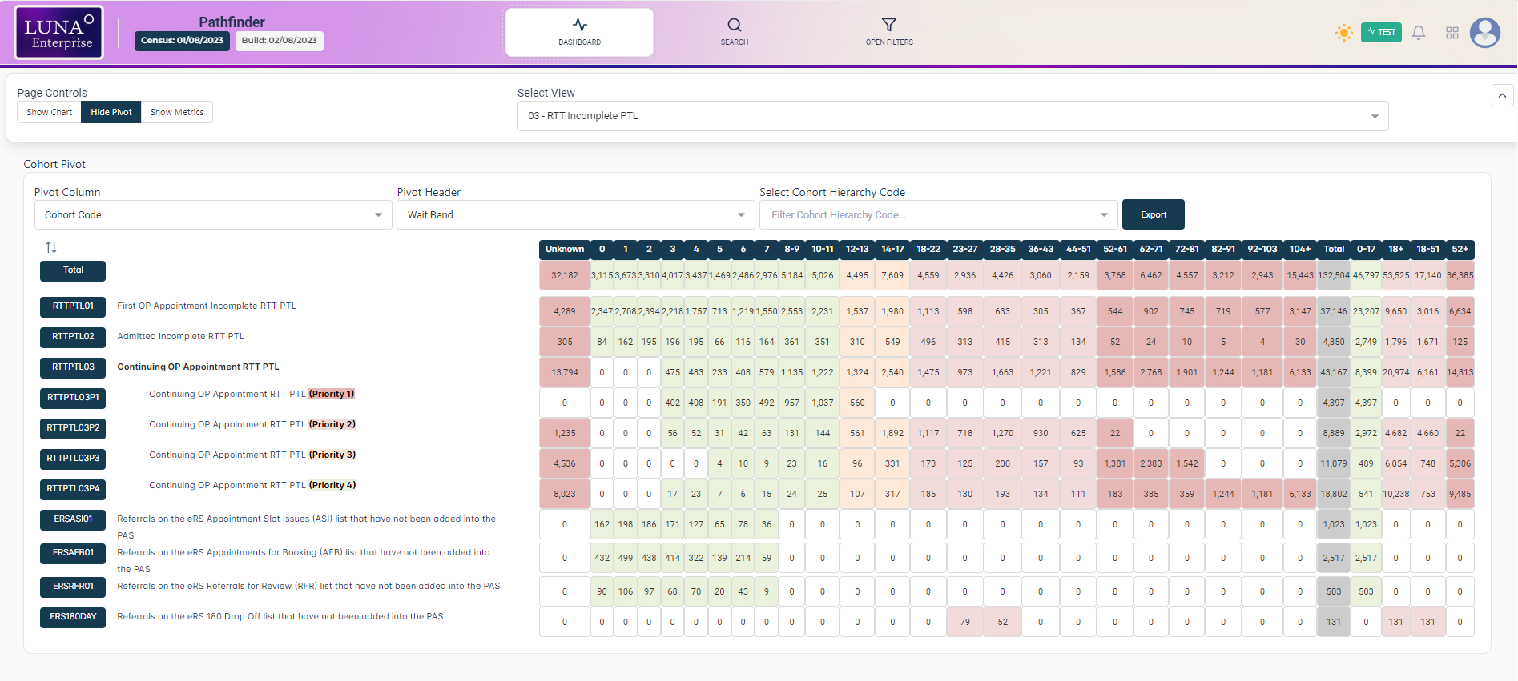The image size is (1518, 681).
Task: Toggle the Hide Pivot button
Action: 111,112
